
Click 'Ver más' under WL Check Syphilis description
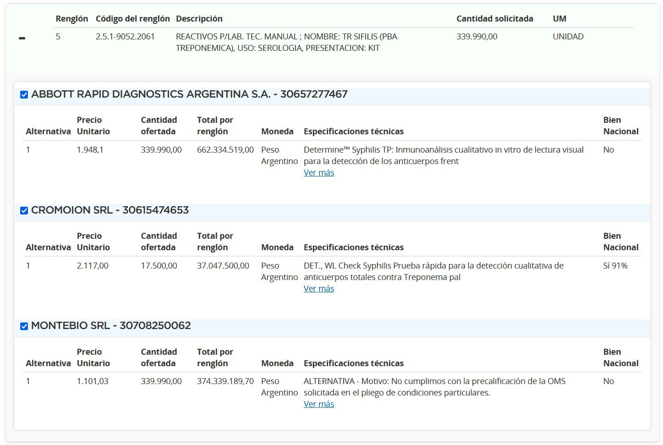[318, 289]
